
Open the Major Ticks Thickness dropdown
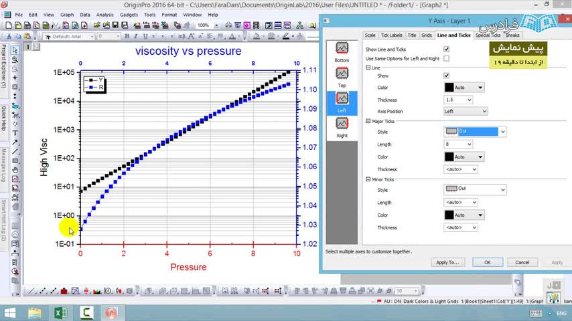coord(460,169)
